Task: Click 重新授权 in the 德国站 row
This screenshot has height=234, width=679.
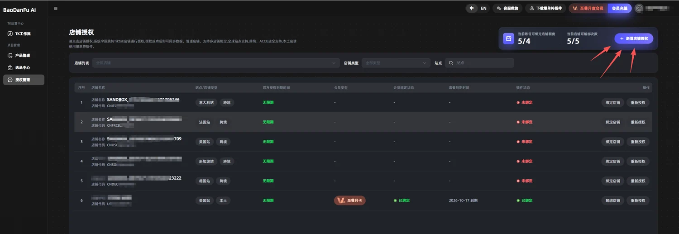Action: coord(638,181)
